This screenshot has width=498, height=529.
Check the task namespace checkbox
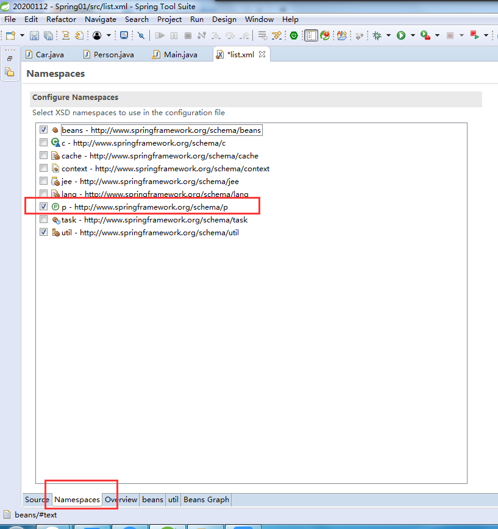(x=43, y=219)
